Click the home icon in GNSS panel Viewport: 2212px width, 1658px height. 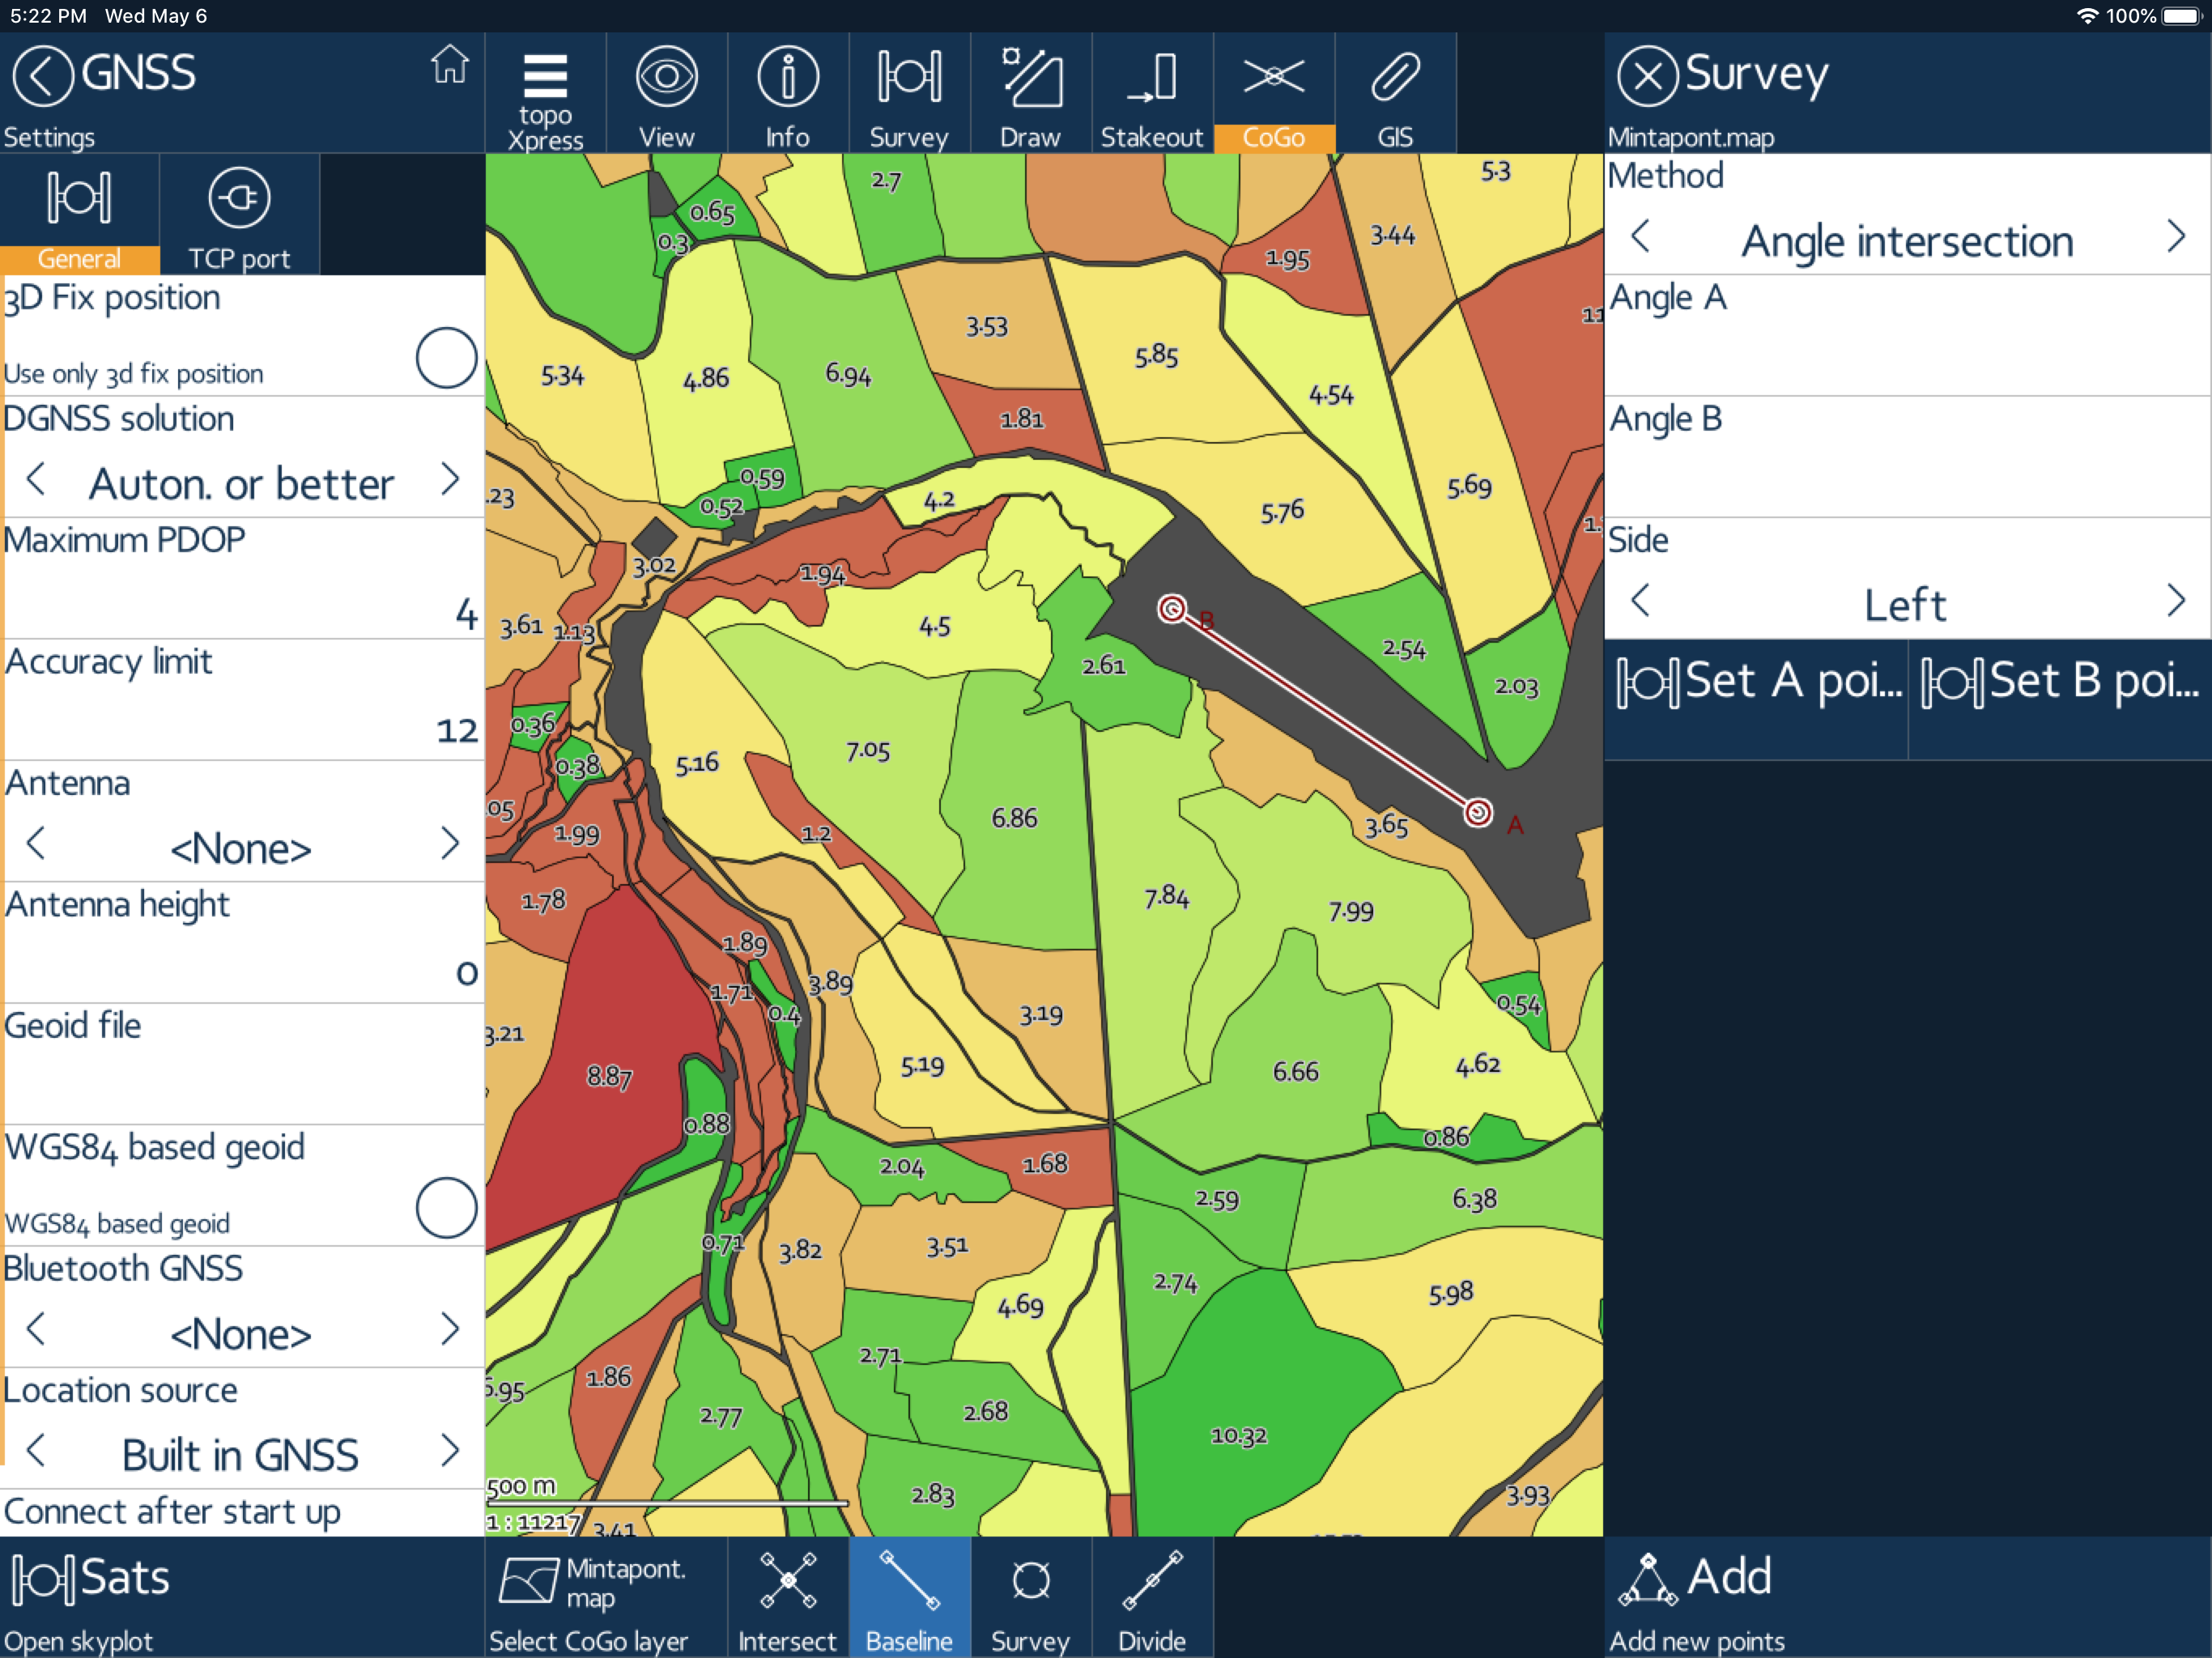449,66
